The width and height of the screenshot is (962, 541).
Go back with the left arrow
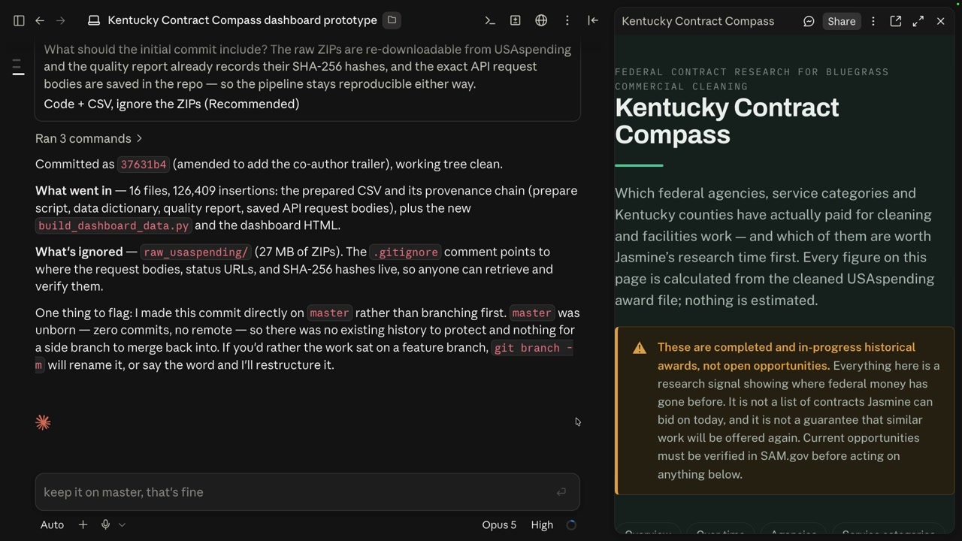click(40, 20)
